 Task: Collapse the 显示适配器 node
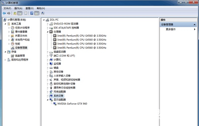[x=47, y=100]
